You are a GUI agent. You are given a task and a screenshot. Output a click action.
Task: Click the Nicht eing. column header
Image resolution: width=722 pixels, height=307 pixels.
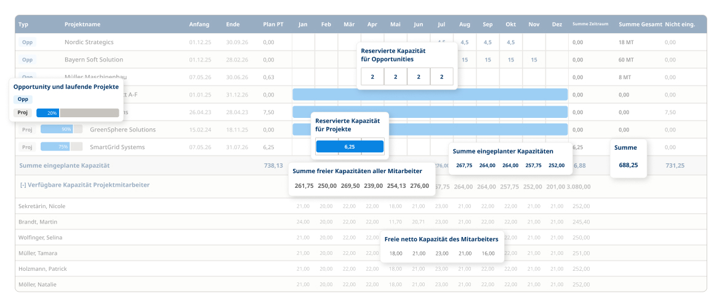(x=680, y=25)
